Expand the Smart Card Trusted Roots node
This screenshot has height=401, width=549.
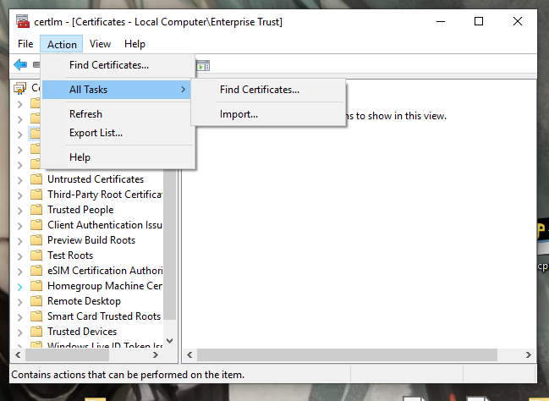[x=20, y=316]
